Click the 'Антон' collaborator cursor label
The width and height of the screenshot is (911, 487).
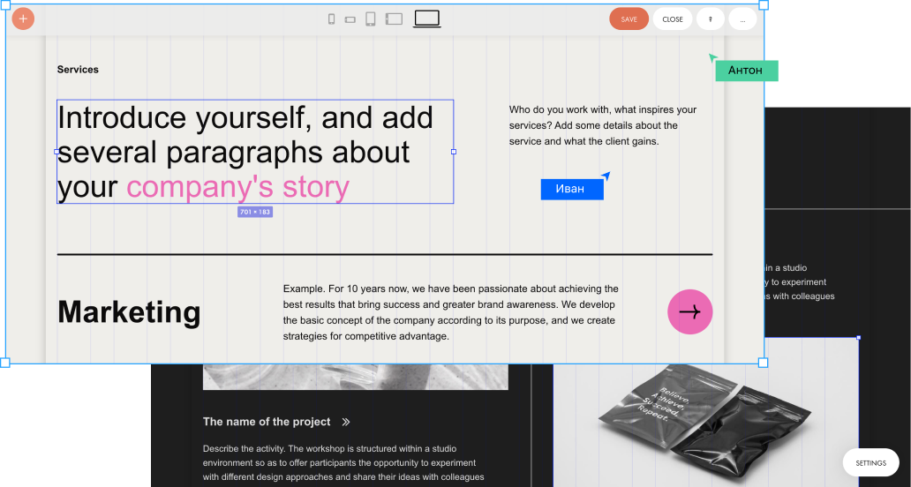pos(747,71)
